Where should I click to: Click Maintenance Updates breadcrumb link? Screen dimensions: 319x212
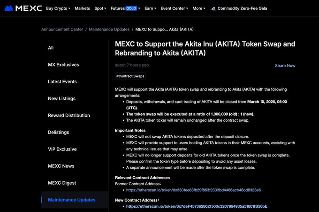[x=109, y=29]
